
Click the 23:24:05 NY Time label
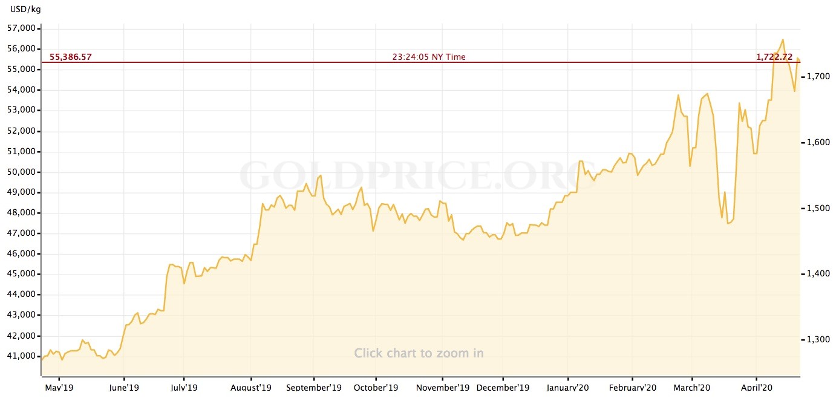(x=429, y=57)
